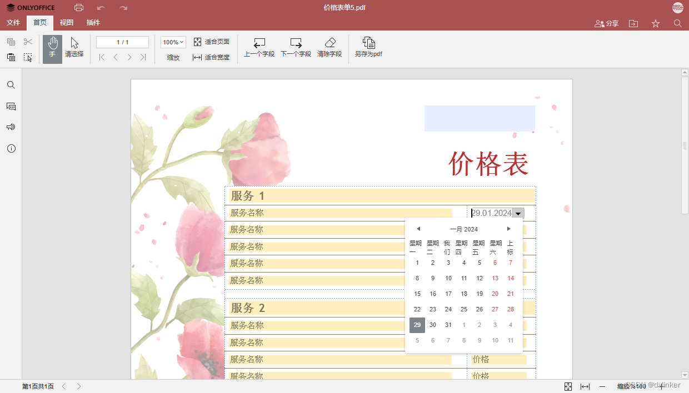689x393 pixels.
Task: Click open file location folder icon
Action: 633,23
